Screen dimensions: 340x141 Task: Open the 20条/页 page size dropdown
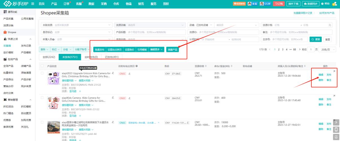pyautogui.click(x=328, y=49)
